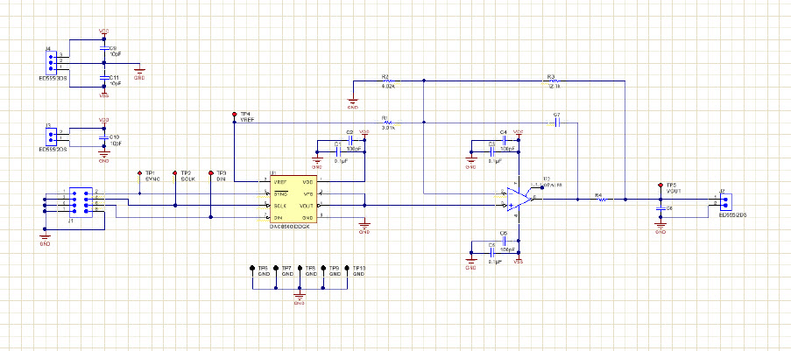Select capacitor C7 in feedback path

click(556, 123)
